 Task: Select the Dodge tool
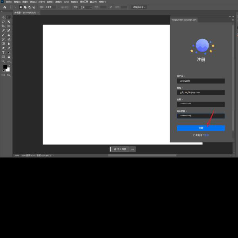click(x=3, y=48)
